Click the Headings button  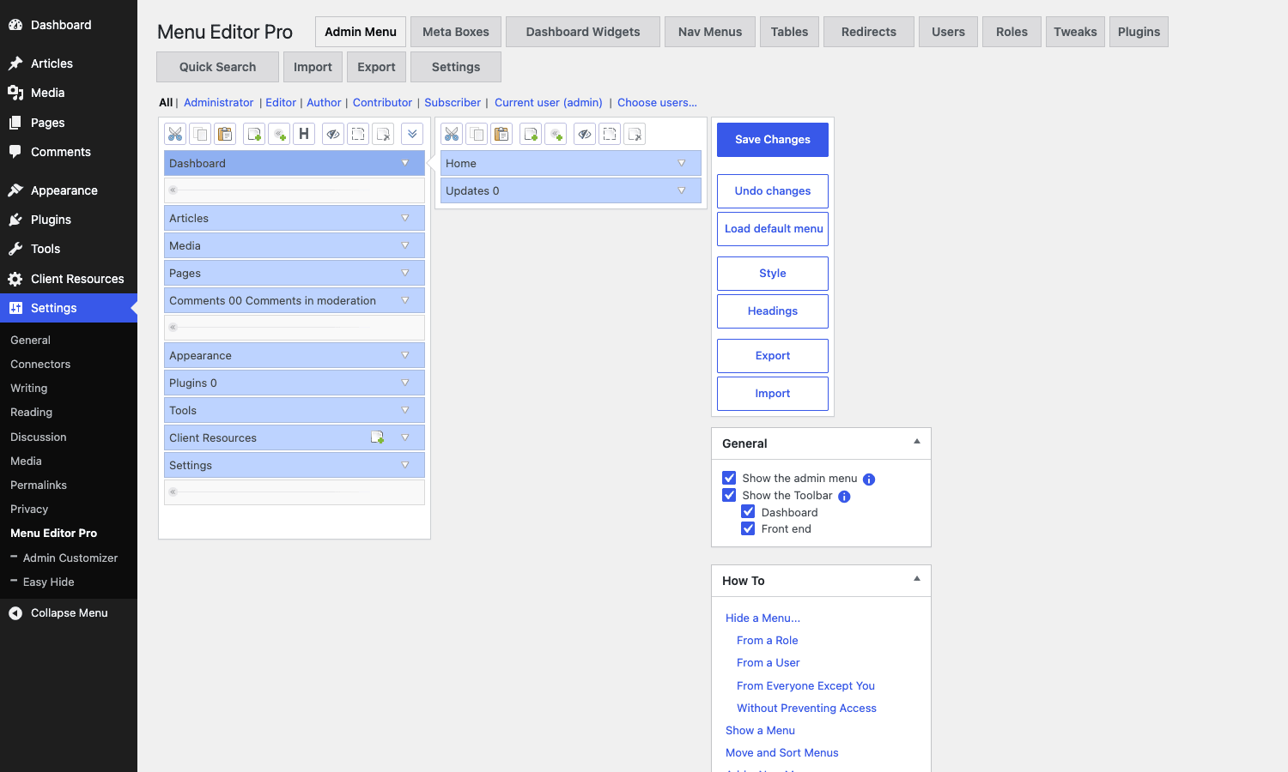773,311
